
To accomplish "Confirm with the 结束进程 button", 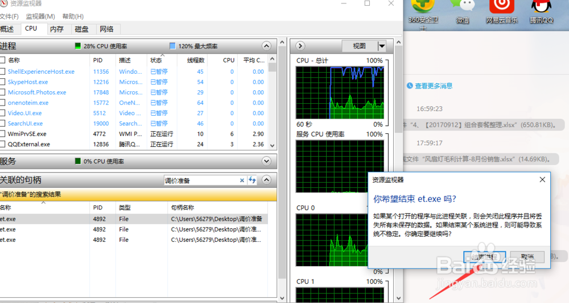I will click(484, 256).
